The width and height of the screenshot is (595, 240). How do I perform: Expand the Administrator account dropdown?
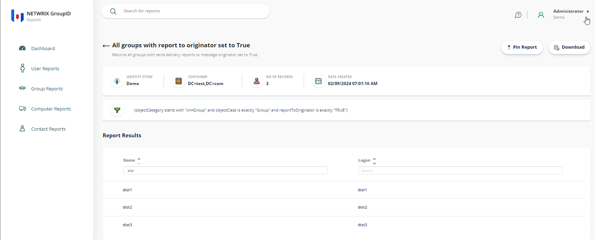pyautogui.click(x=588, y=12)
